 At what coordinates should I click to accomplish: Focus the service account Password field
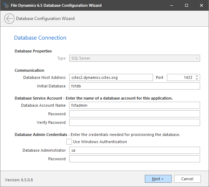coord(134,114)
